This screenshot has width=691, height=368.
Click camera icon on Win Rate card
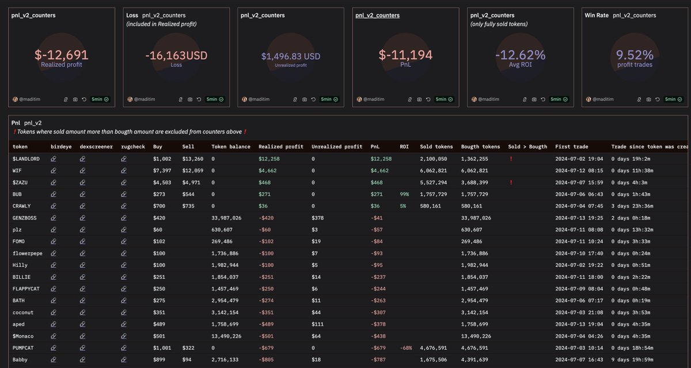point(648,99)
